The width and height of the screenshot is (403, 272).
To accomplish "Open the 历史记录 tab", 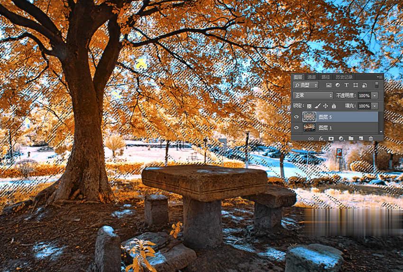I will pyautogui.click(x=344, y=77).
